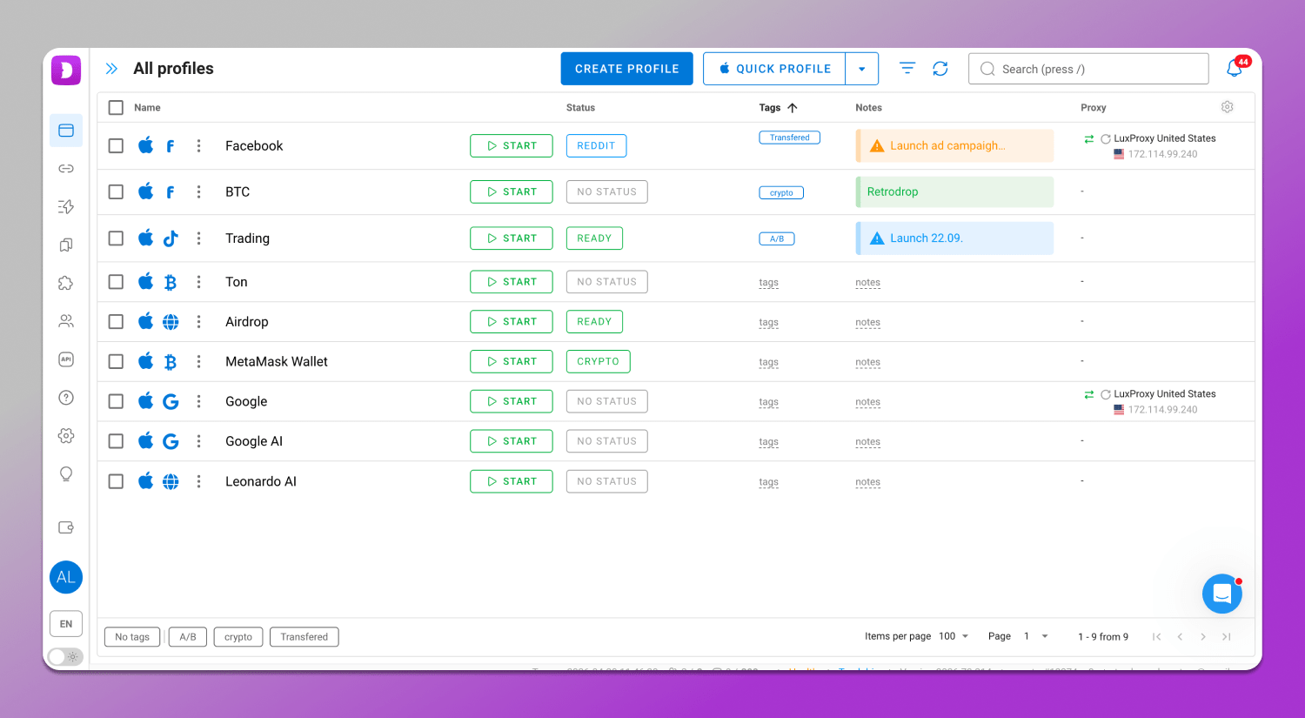
Task: Open the Items per page dropdown
Action: click(954, 636)
